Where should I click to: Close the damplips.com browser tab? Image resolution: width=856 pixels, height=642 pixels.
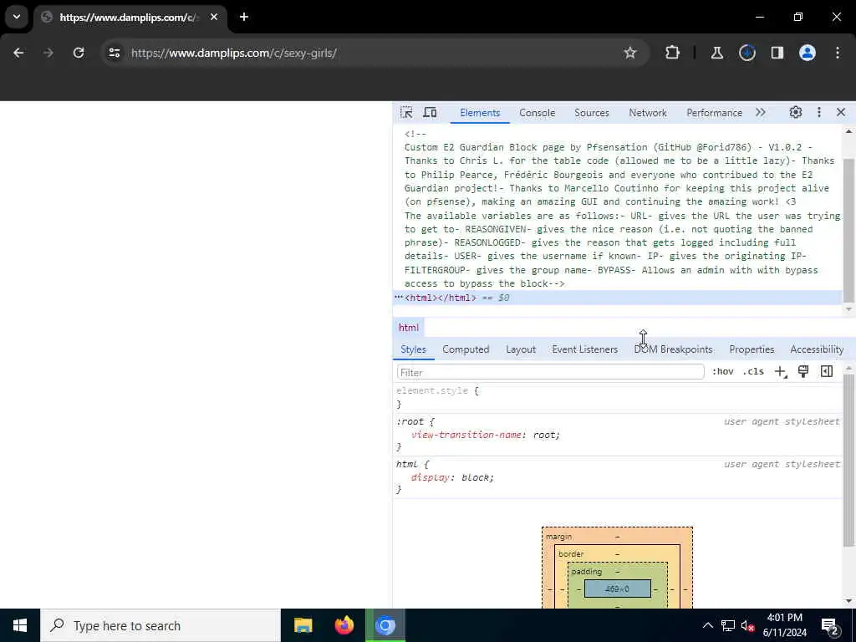click(x=214, y=17)
